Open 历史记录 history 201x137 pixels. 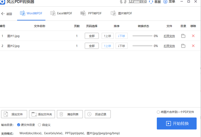(98, 114)
